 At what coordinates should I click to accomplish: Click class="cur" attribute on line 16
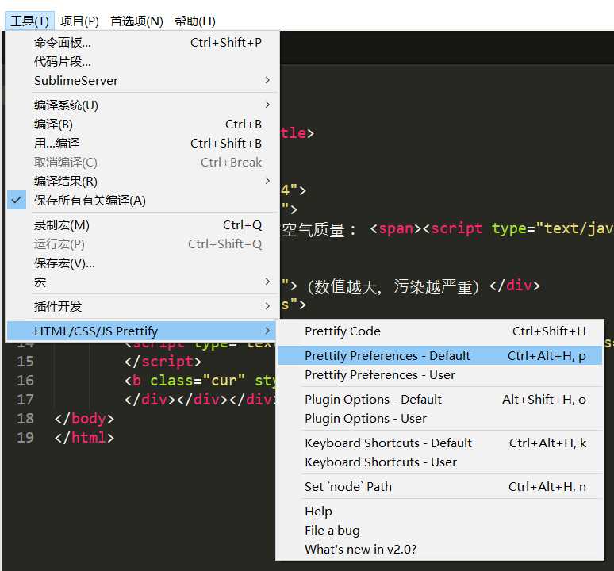[198, 381]
